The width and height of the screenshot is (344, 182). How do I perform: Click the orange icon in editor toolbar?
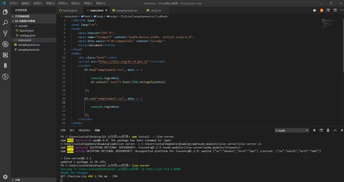pos(321,10)
